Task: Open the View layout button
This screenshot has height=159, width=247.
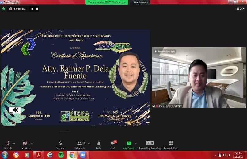Action: coord(241,9)
